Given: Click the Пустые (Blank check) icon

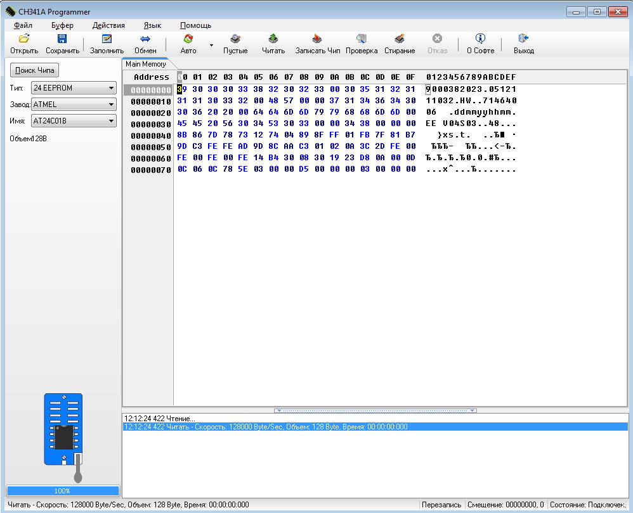Looking at the screenshot, I should [235, 39].
